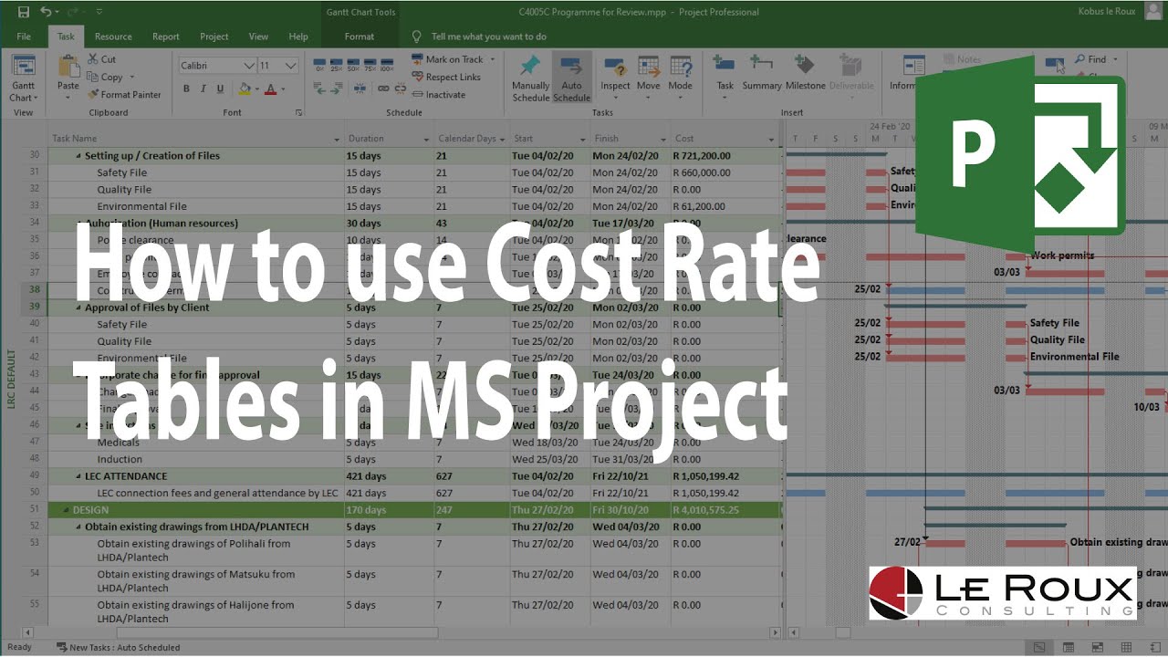Open the Font dialog launcher
Image resolution: width=1168 pixels, height=657 pixels.
298,112
